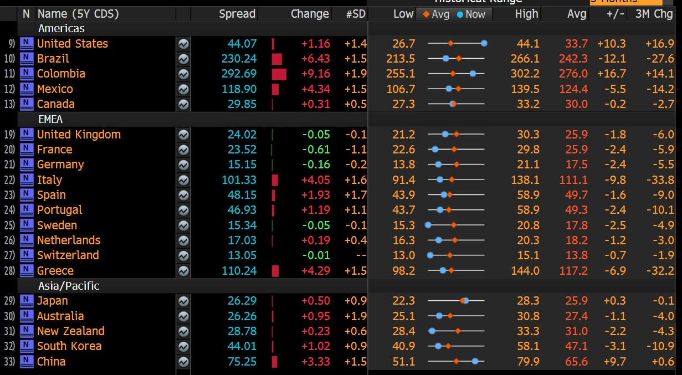Screen dimensions: 682x375
Task: Open the chart icon for Italy
Action: [x=183, y=180]
